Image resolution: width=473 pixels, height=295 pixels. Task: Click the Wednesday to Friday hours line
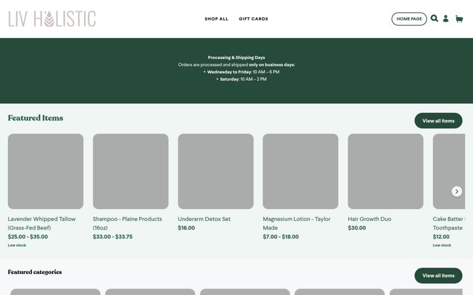coord(243,72)
